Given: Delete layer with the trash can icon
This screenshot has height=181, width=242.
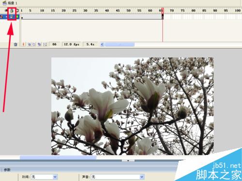Looking at the screenshot, I should coord(15,44).
